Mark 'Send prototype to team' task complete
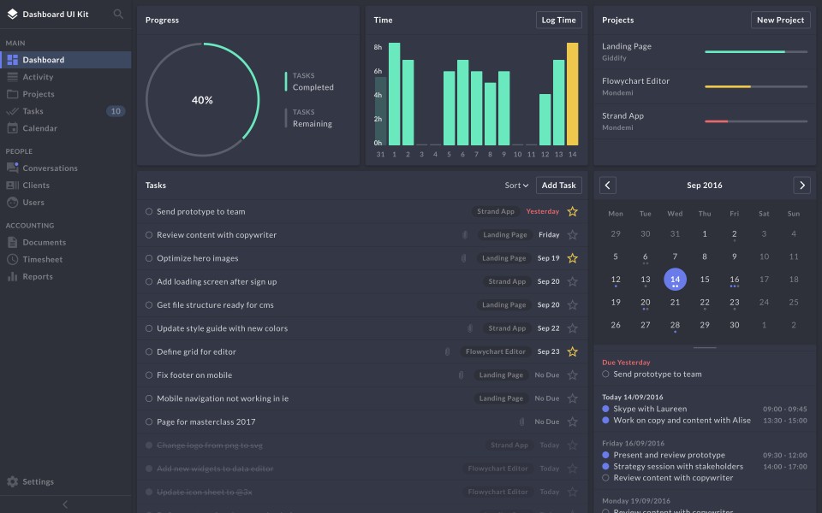Image resolution: width=822 pixels, height=513 pixels. 149,211
